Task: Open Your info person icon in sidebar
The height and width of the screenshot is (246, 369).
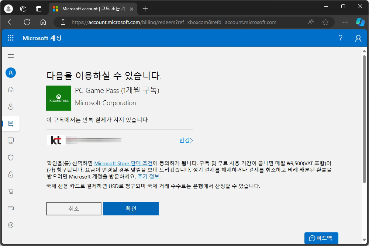Action: click(11, 107)
